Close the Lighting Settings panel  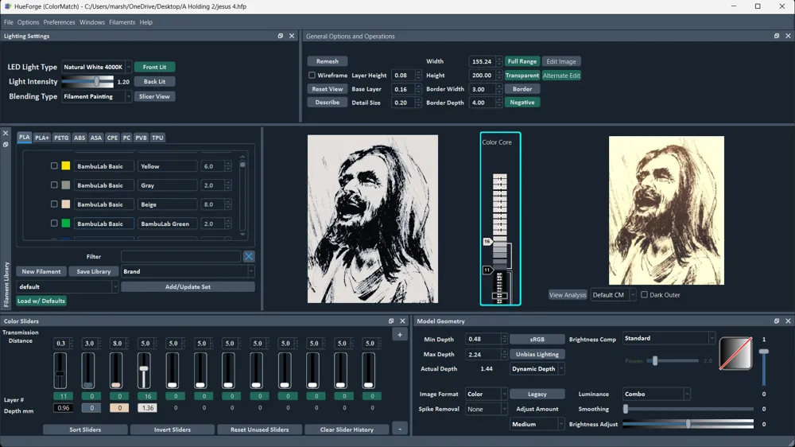tap(292, 36)
